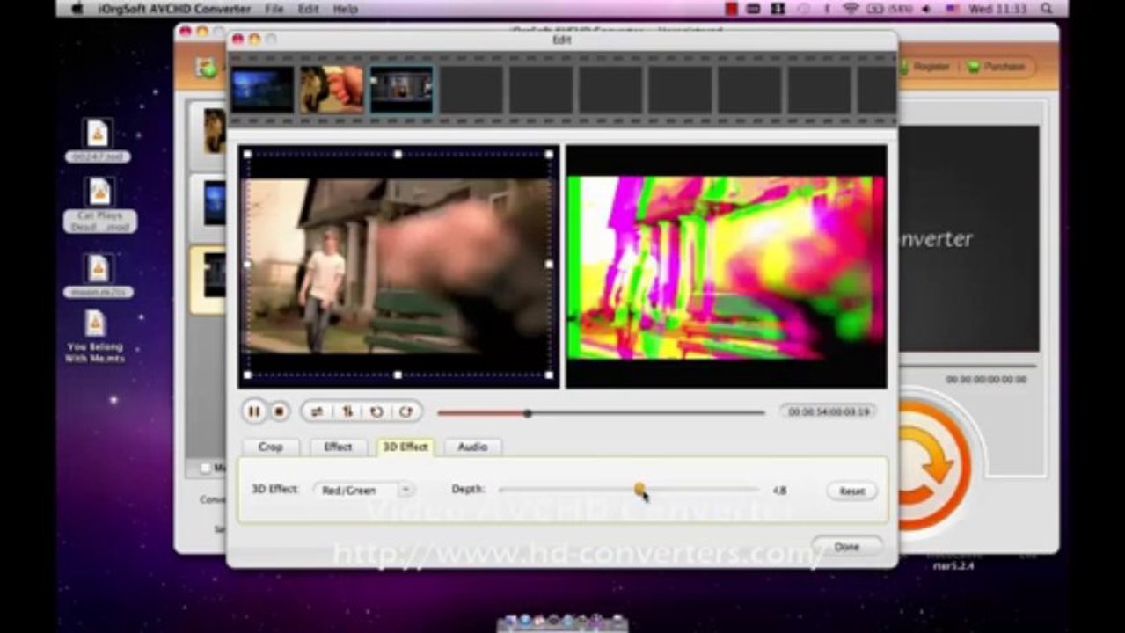Click the top-center crop handle
This screenshot has height=633, width=1125.
pyautogui.click(x=398, y=155)
